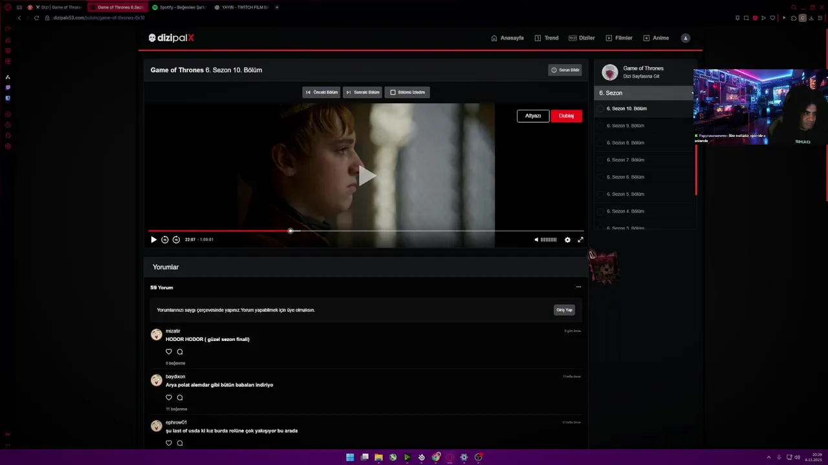Open browser easy setup menu icon
Screen dimensions: 828x465
pyautogui.click(x=821, y=18)
